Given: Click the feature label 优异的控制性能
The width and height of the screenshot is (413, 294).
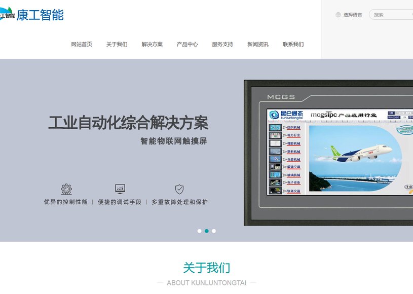Looking at the screenshot, I should point(65,202).
